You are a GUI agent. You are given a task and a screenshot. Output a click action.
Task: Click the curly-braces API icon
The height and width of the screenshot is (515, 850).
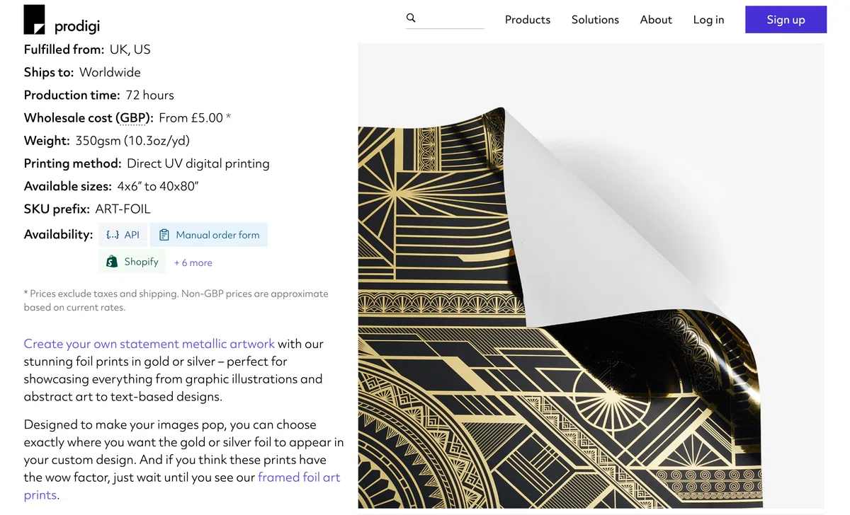pyautogui.click(x=112, y=235)
